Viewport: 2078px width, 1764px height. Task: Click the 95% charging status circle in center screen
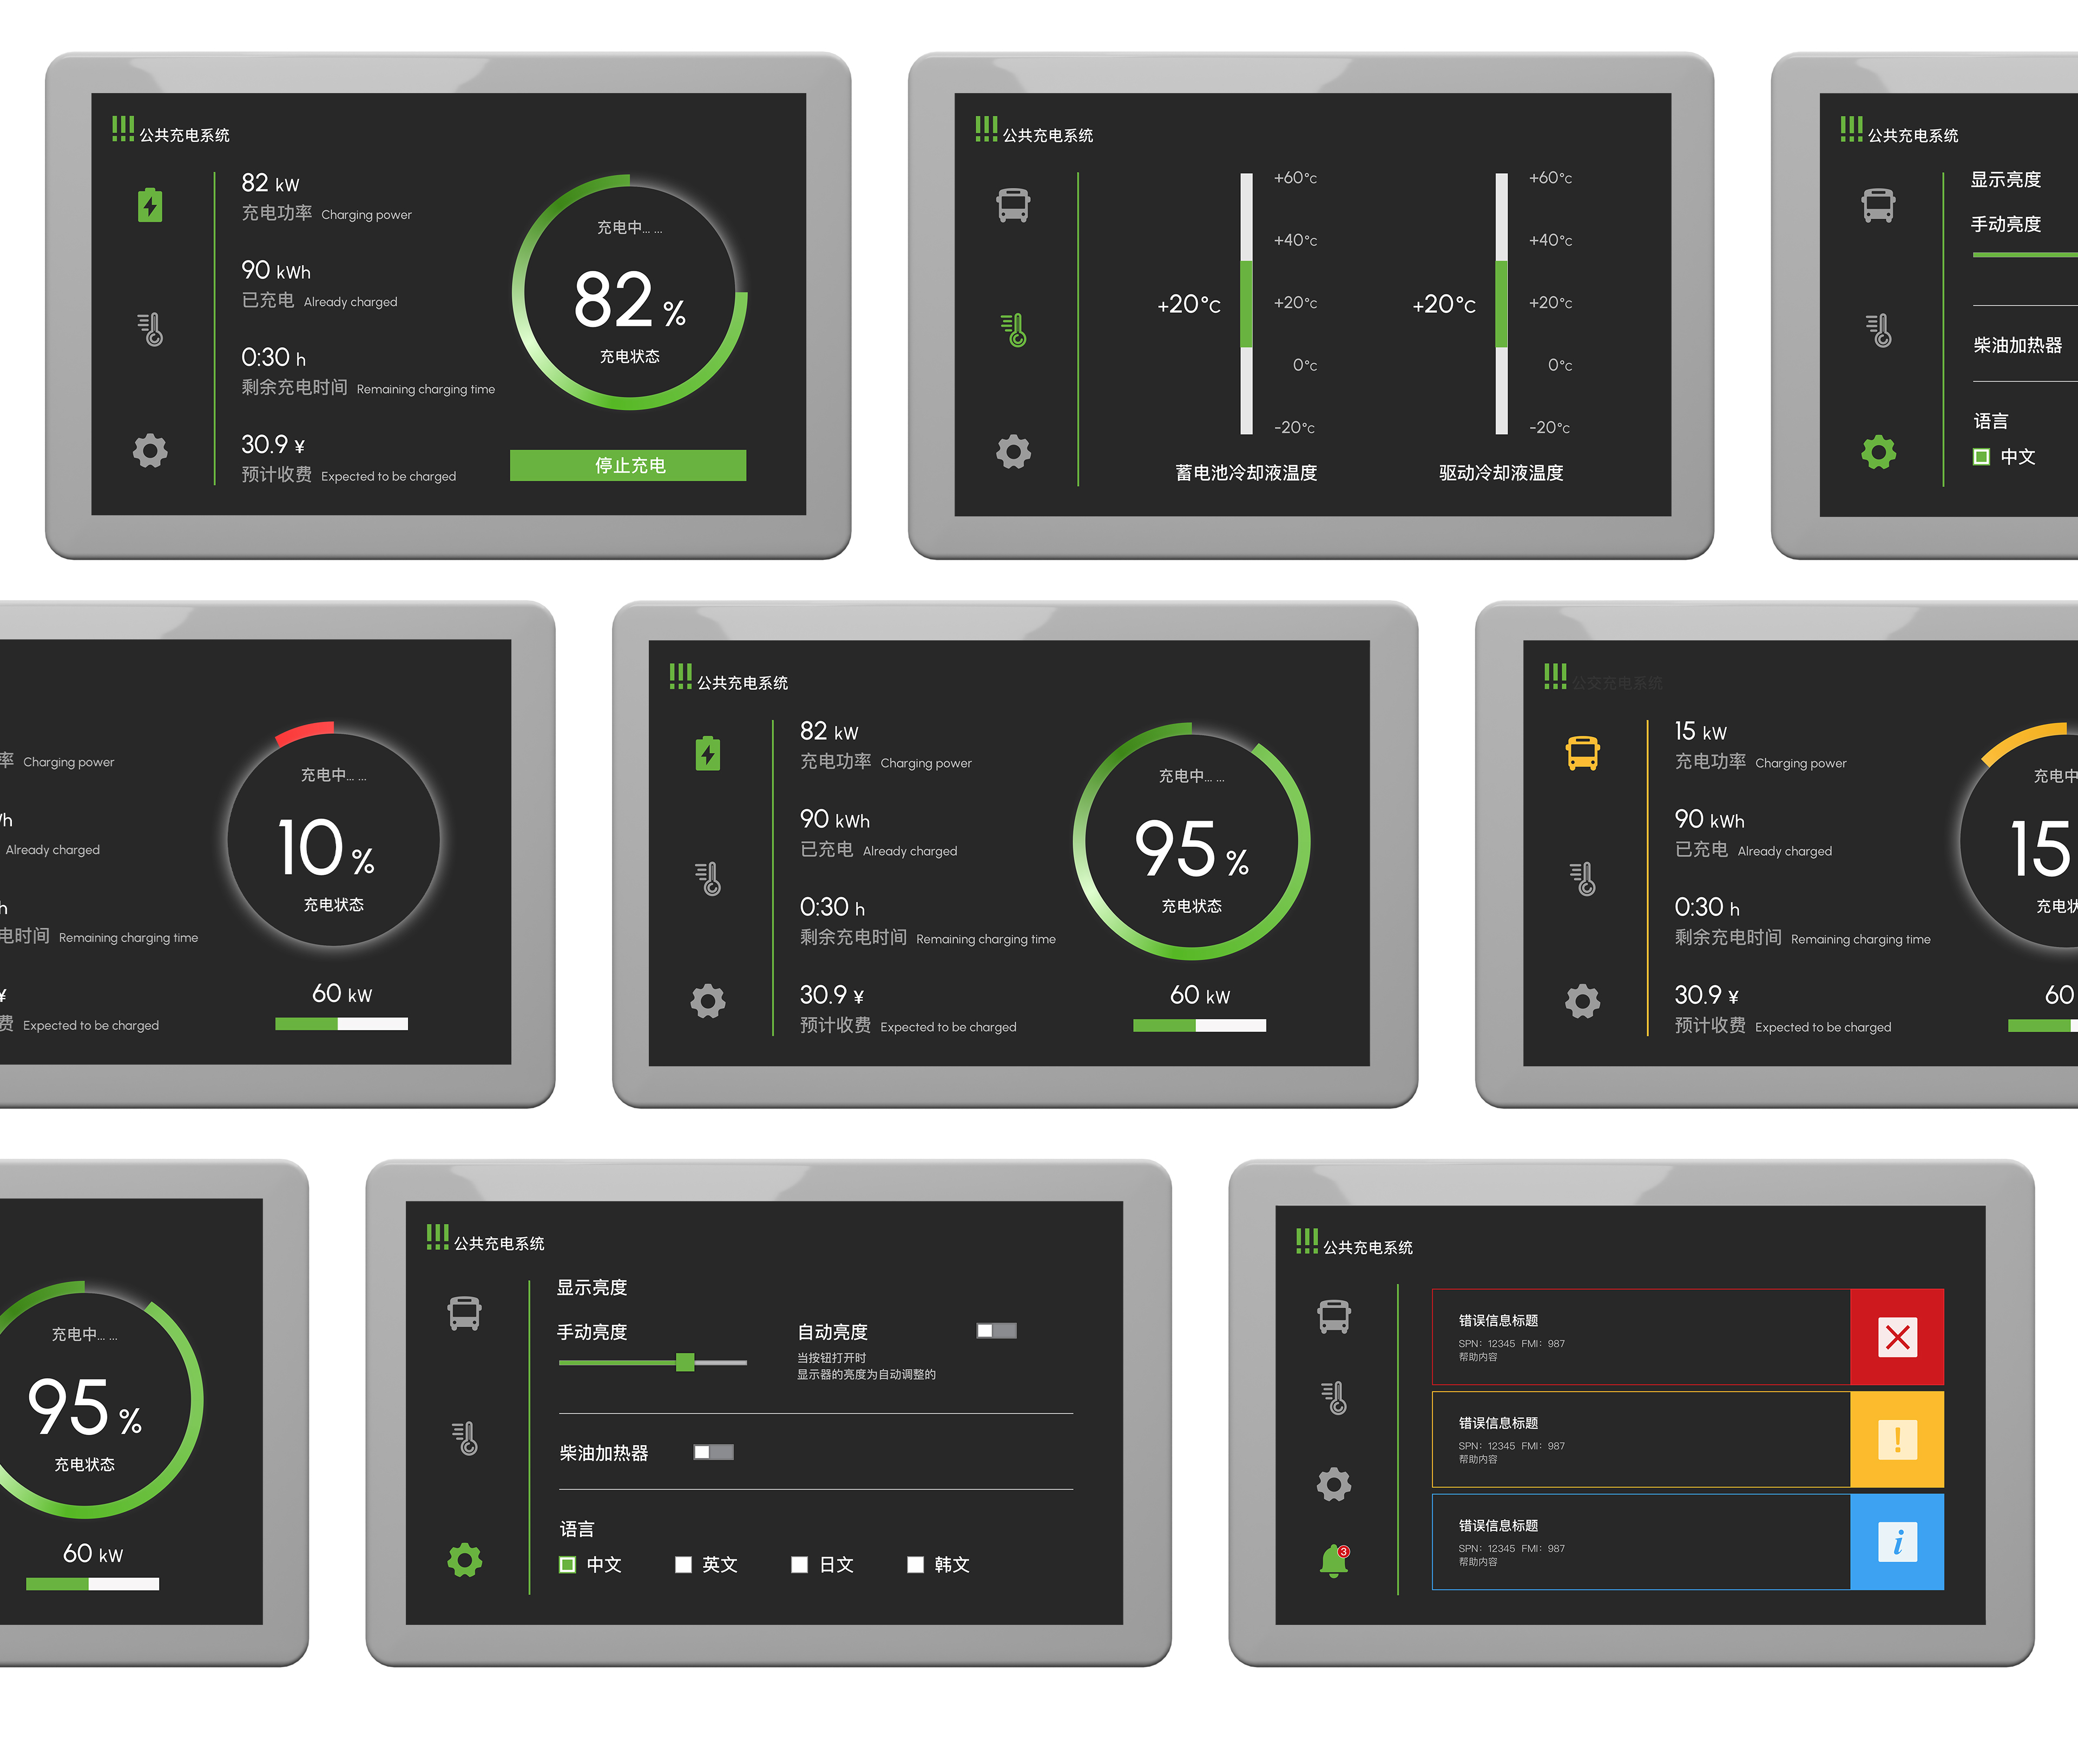pyautogui.click(x=1191, y=842)
